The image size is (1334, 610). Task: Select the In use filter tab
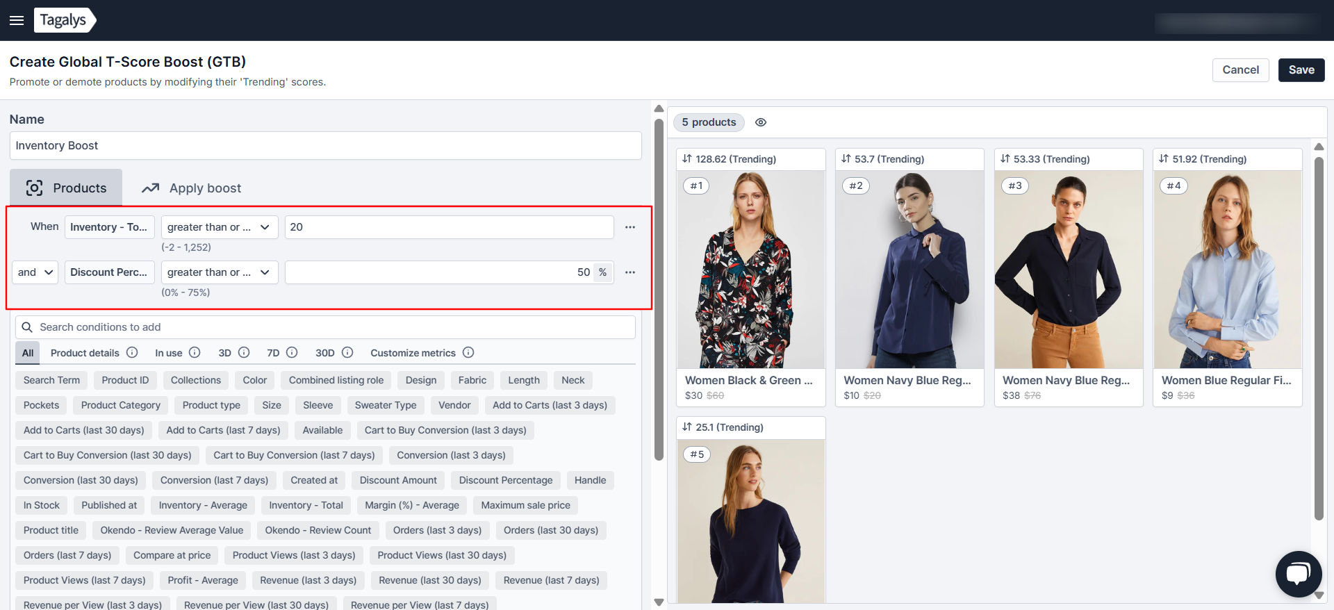169,353
